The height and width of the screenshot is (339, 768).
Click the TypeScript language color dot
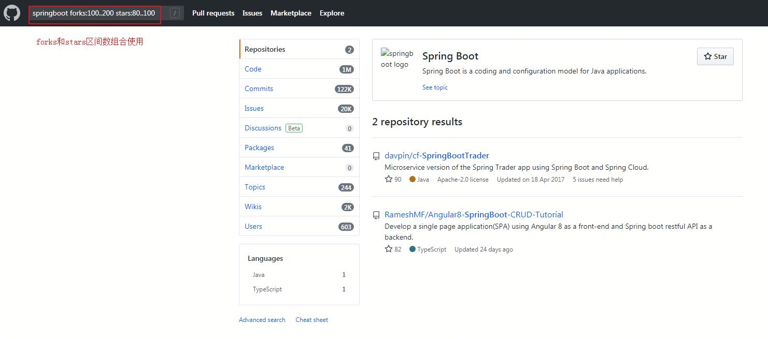[x=413, y=249]
